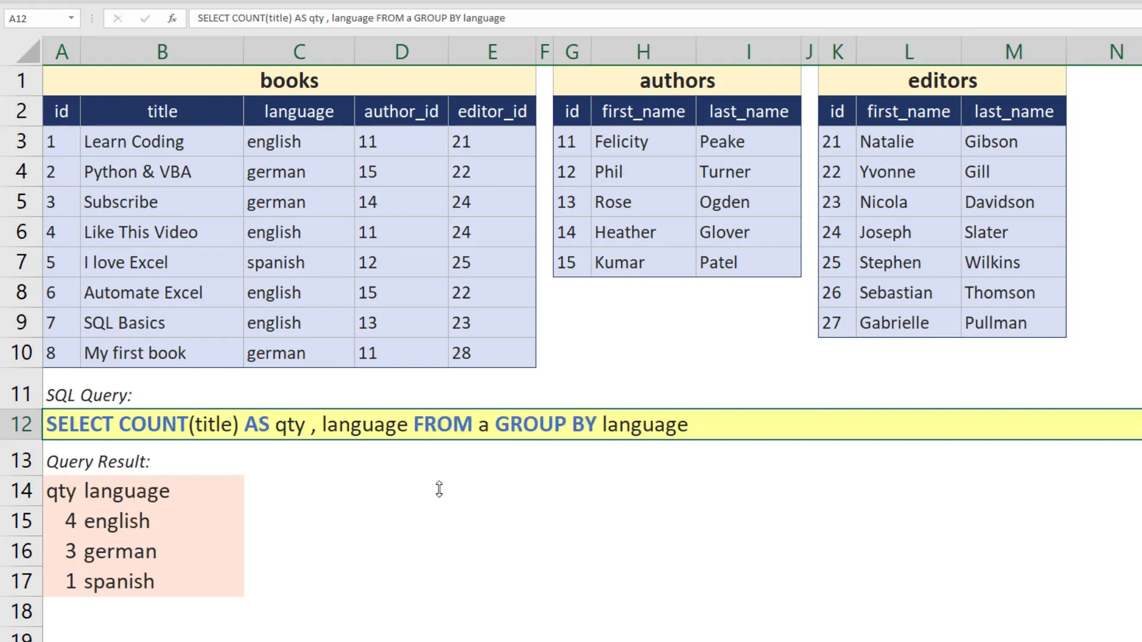Select column C header labeled language

click(299, 51)
